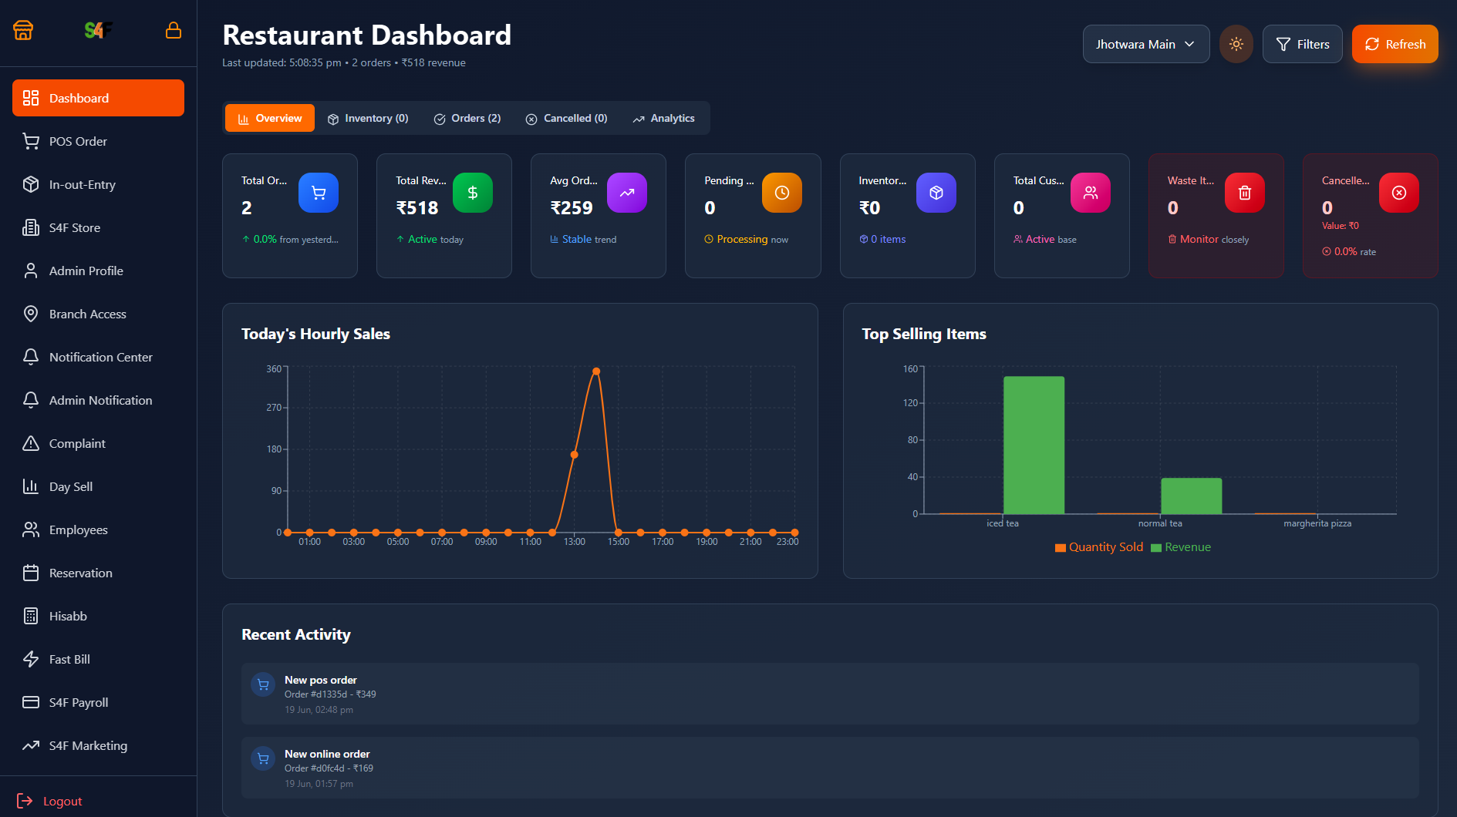Click the green dollar Total Revenue icon
The width and height of the screenshot is (1457, 817).
tap(472, 193)
